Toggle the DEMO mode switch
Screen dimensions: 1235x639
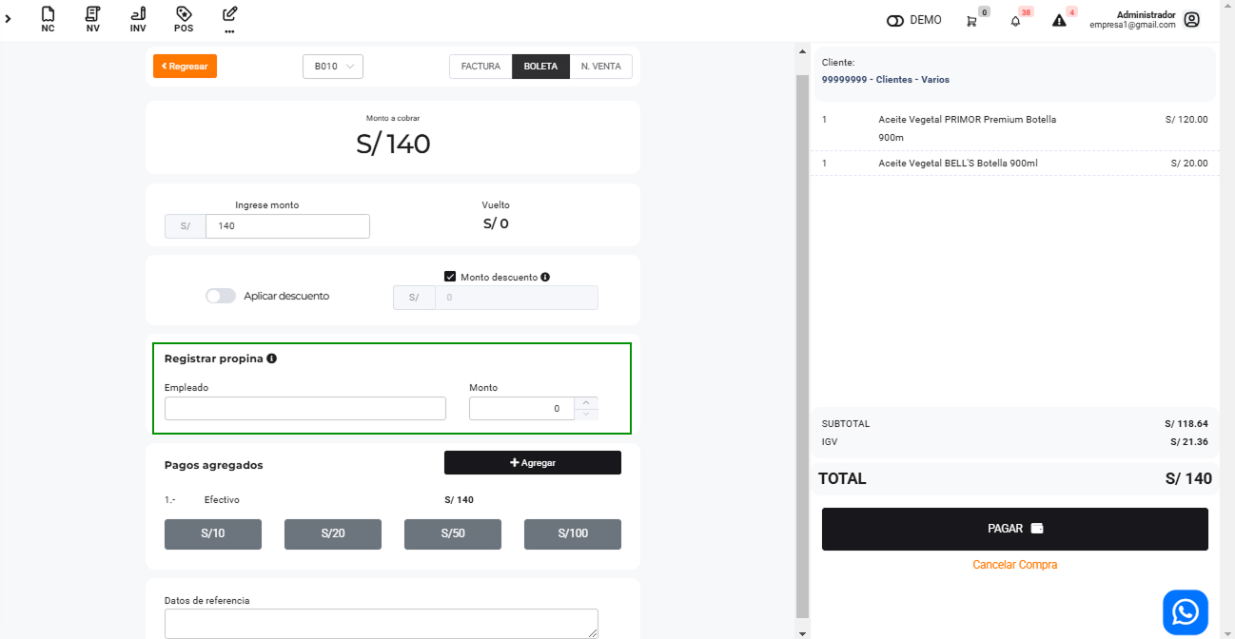tap(894, 21)
